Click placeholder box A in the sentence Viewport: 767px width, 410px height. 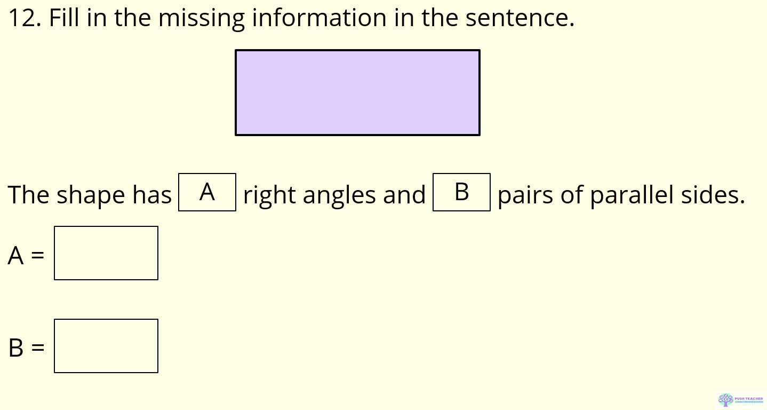207,192
